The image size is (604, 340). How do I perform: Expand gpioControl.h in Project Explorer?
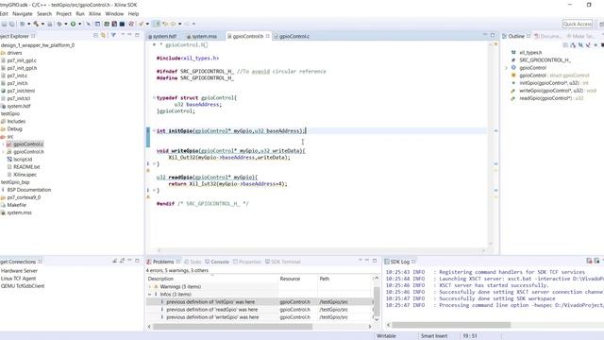point(4,152)
